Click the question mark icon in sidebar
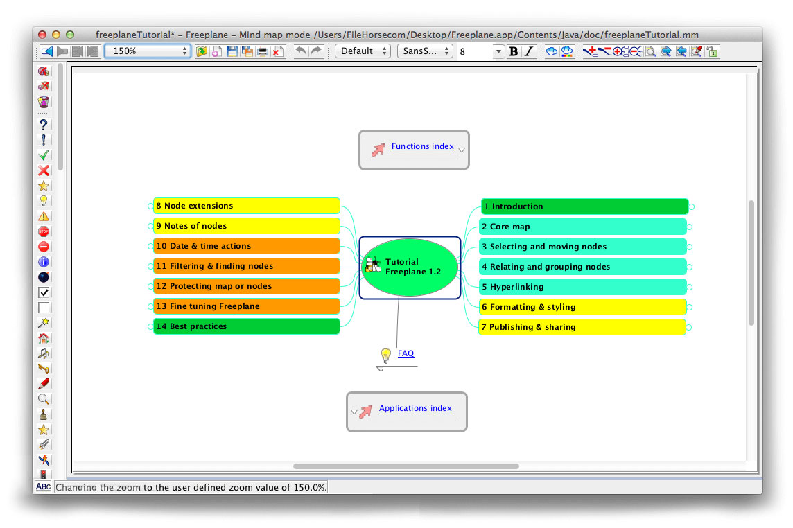Image resolution: width=793 pixels, height=528 pixels. point(44,125)
